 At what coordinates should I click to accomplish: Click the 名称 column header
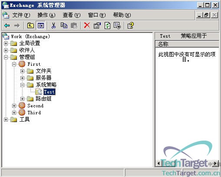(187, 44)
